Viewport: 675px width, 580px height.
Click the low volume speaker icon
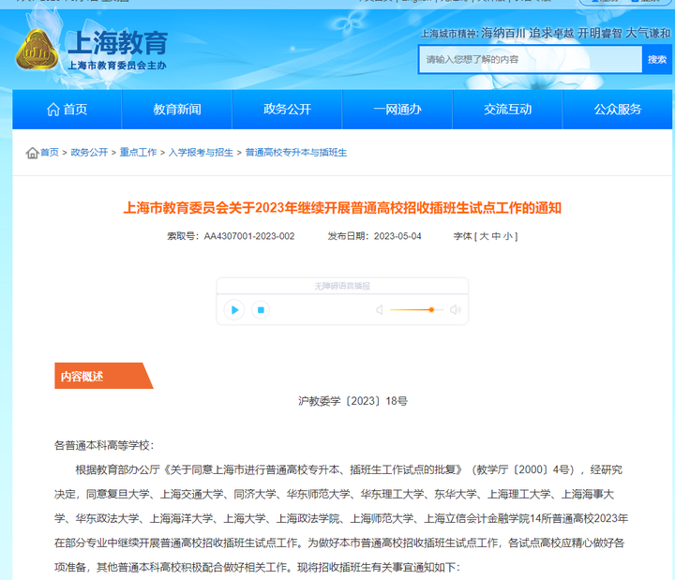pos(380,310)
